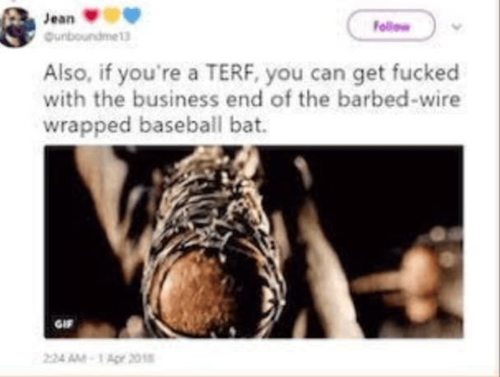Click the words baseball bat in tweet
The height and width of the screenshot is (377, 500).
tap(202, 124)
